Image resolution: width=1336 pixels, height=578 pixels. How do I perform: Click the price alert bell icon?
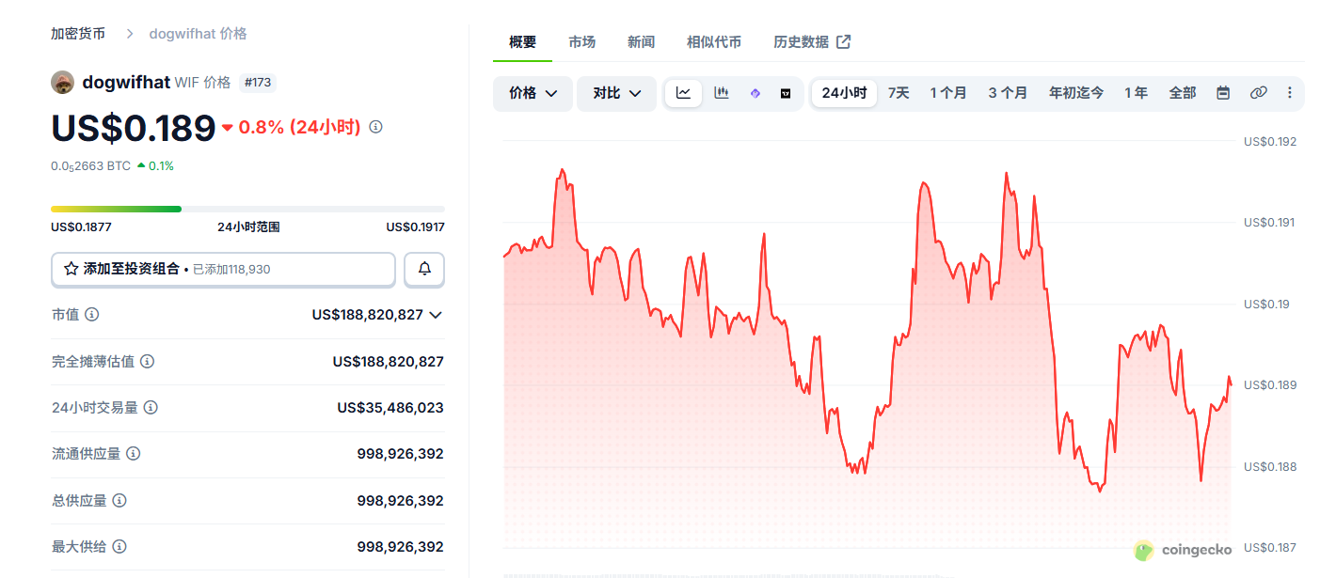pos(424,269)
